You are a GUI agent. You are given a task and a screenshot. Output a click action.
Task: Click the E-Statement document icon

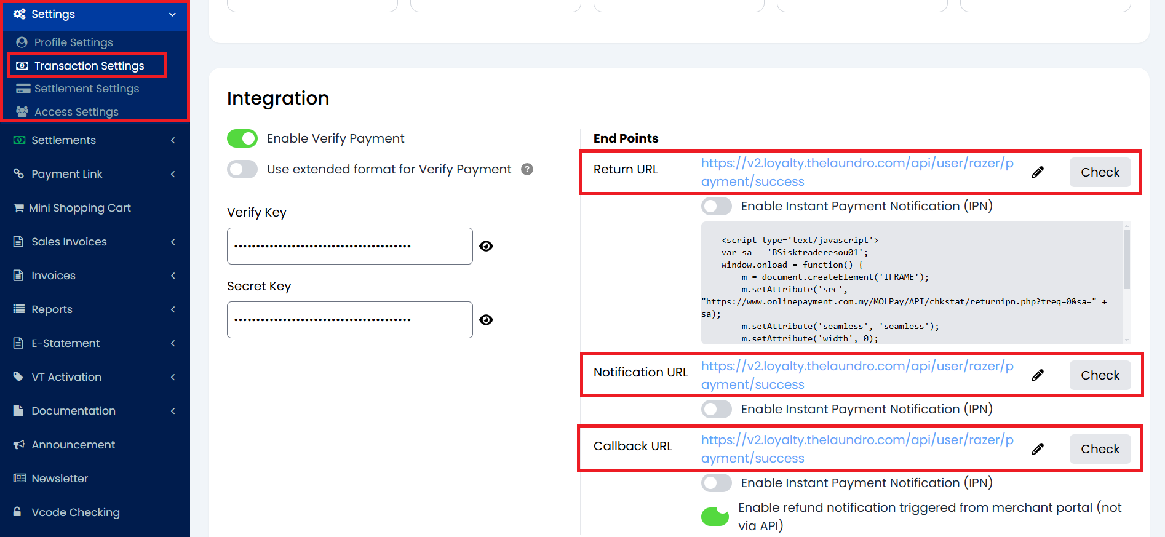coord(18,343)
